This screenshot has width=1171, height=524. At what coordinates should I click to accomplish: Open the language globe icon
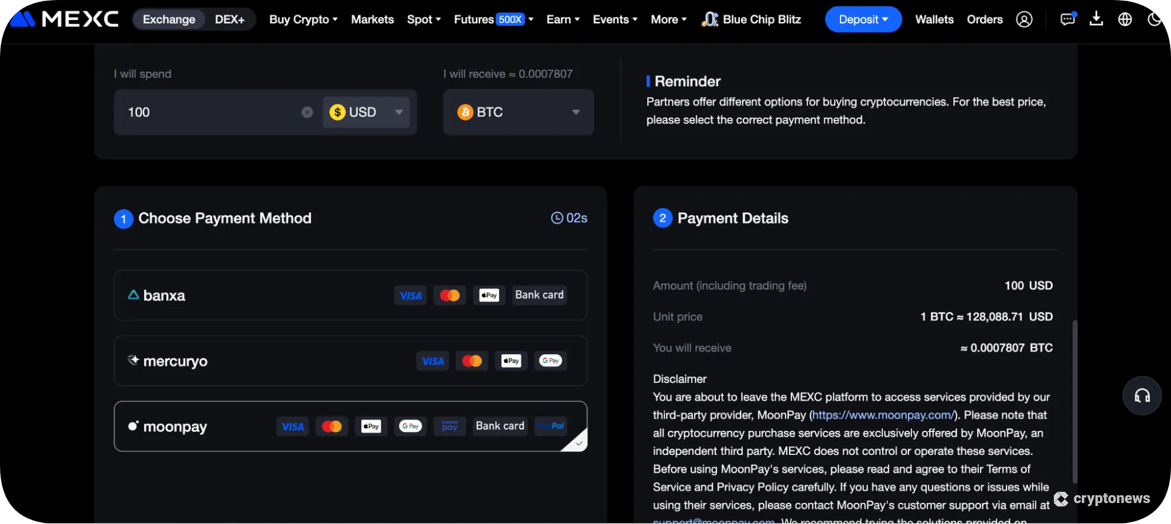click(x=1125, y=19)
